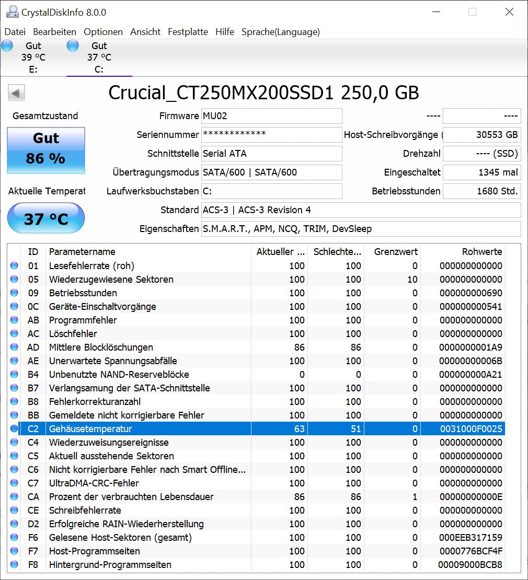Click the Grenzwert column header
Image resolution: width=528 pixels, height=580 pixels.
393,251
